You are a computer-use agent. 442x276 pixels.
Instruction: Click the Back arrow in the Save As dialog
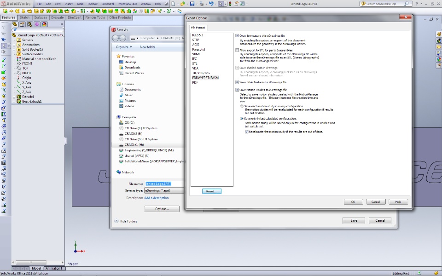(115, 38)
